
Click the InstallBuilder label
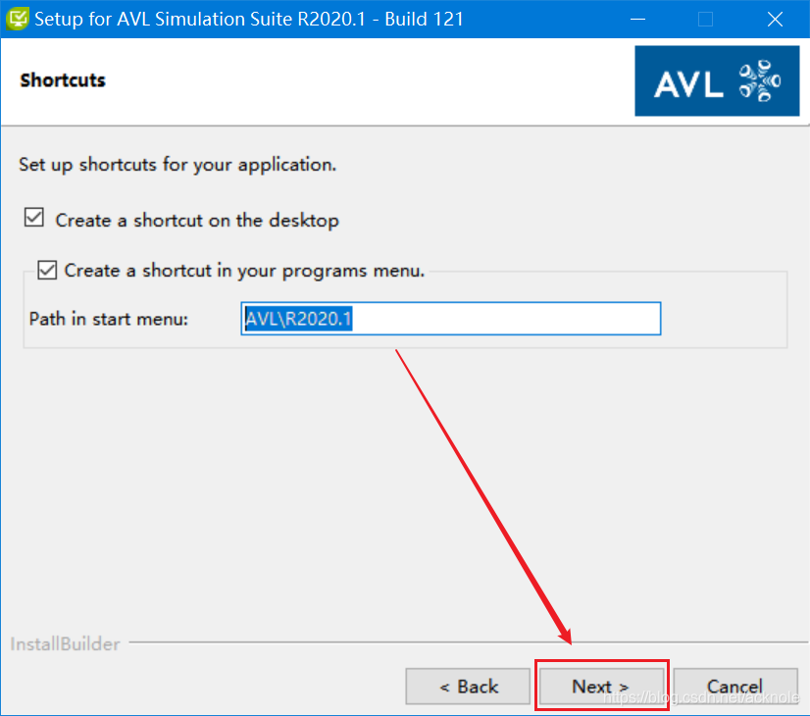coord(65,644)
